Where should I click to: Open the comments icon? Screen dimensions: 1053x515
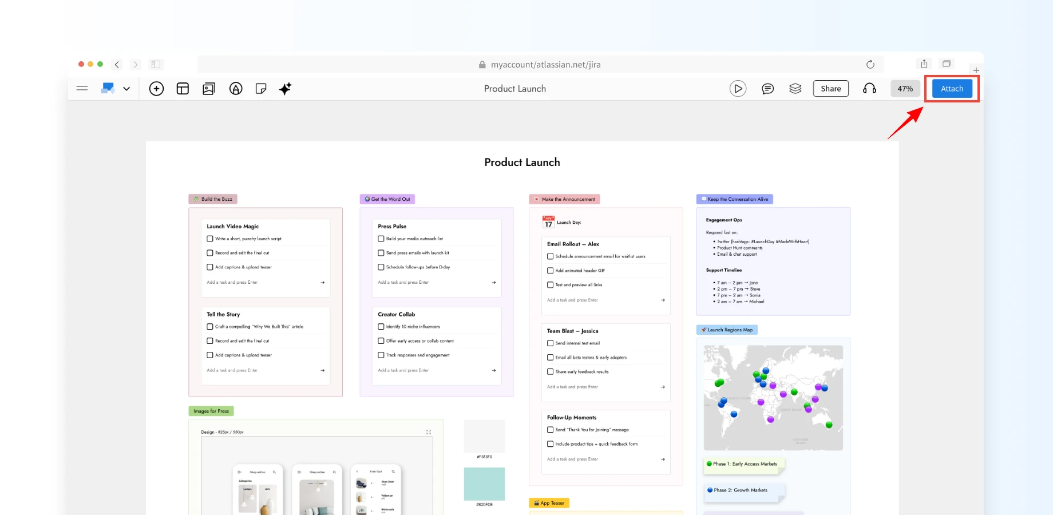(x=767, y=89)
